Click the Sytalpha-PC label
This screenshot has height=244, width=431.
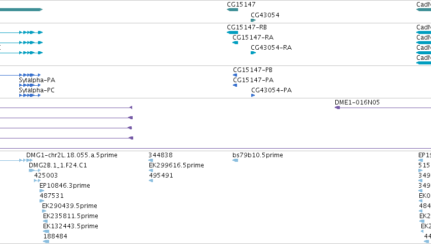(36, 90)
